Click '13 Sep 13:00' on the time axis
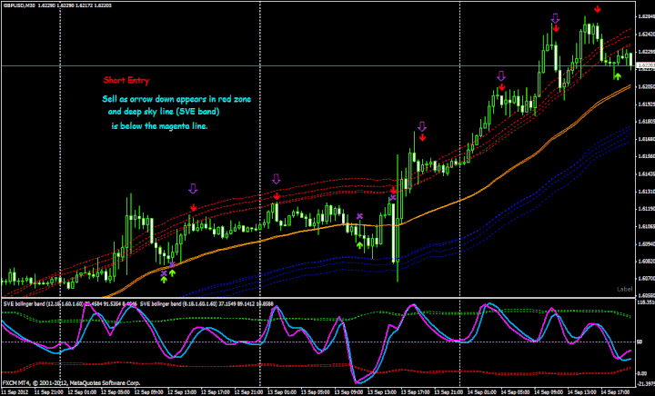Screen dimensions: 655x396 (x=383, y=392)
